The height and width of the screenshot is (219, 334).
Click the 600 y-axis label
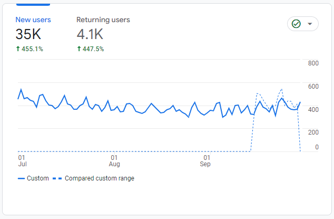coord(313,86)
